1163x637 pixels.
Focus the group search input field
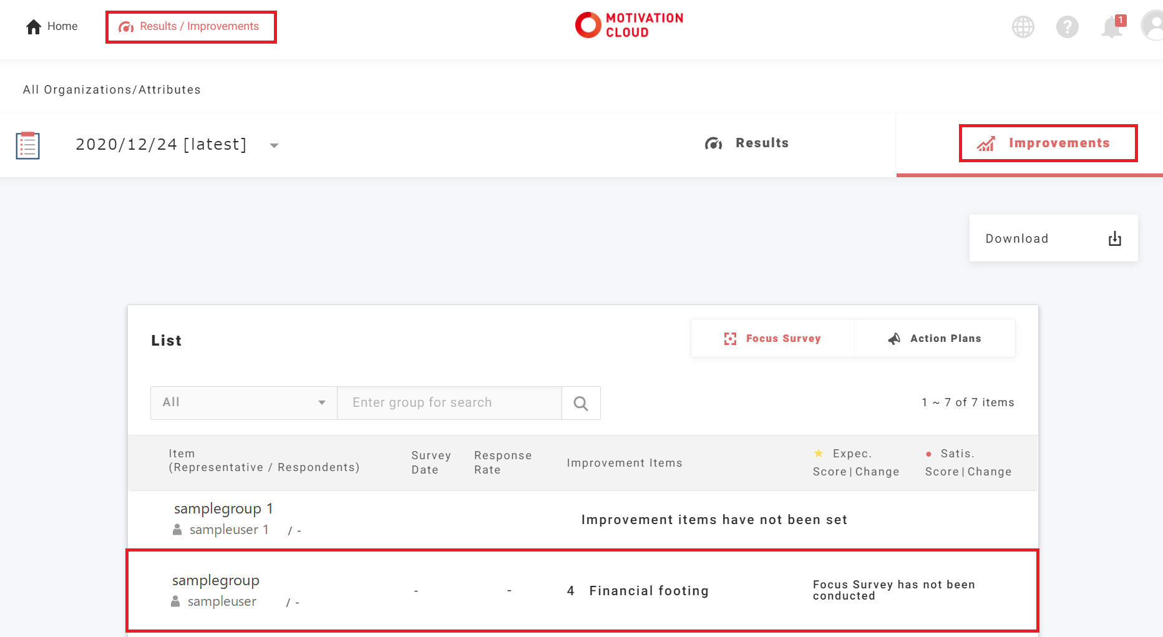449,402
